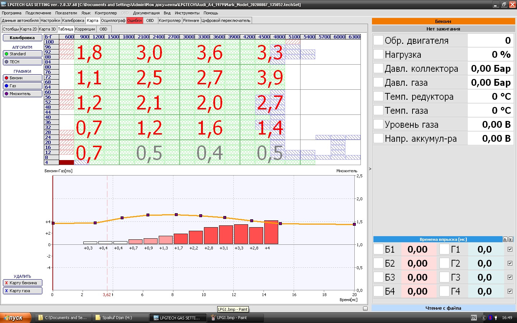Toggle the box beside Б2 injector
Viewport: 517px width, 323px height.
click(x=378, y=263)
